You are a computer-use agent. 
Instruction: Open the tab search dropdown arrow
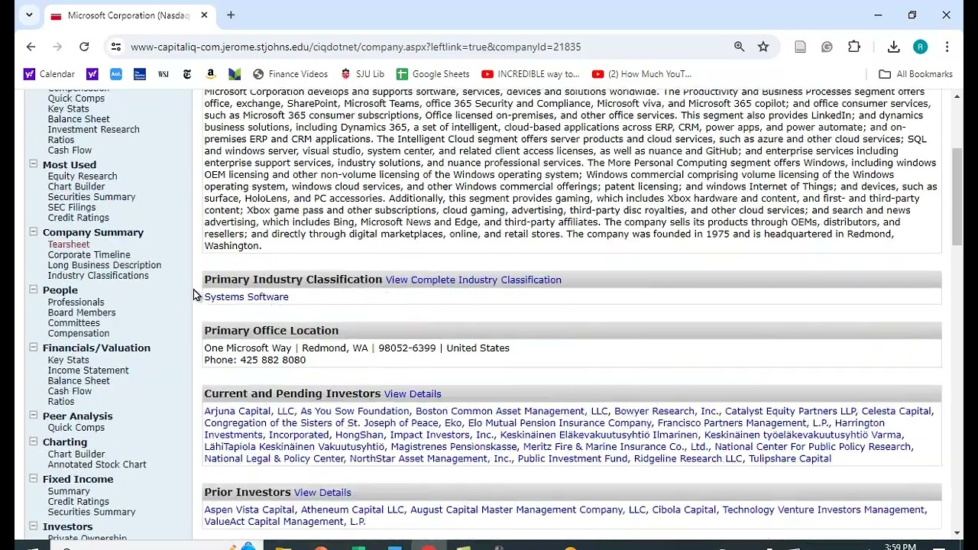click(x=29, y=15)
